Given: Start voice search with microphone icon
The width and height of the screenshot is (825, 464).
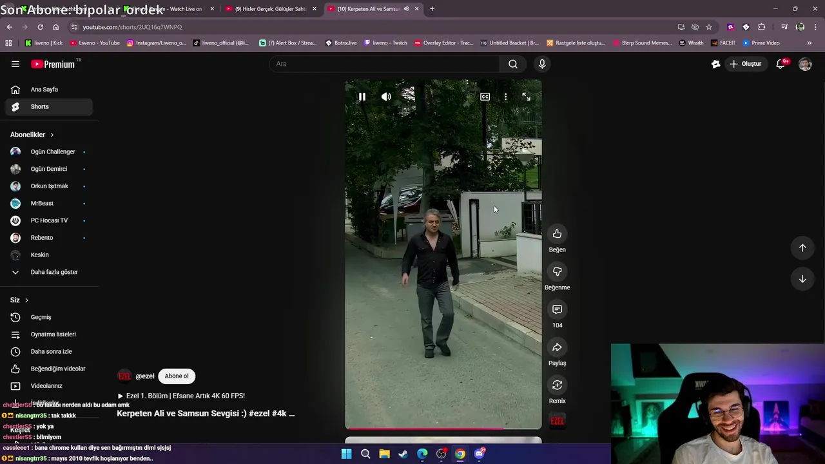Looking at the screenshot, I should point(542,64).
